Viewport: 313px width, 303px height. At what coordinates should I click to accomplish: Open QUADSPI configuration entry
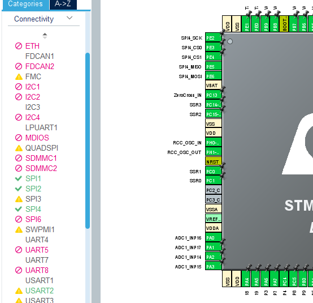(42, 148)
